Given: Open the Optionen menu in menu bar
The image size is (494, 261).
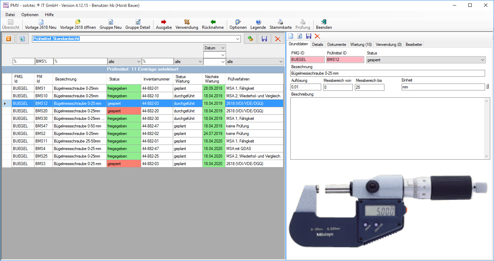Looking at the screenshot, I should tap(30, 15).
